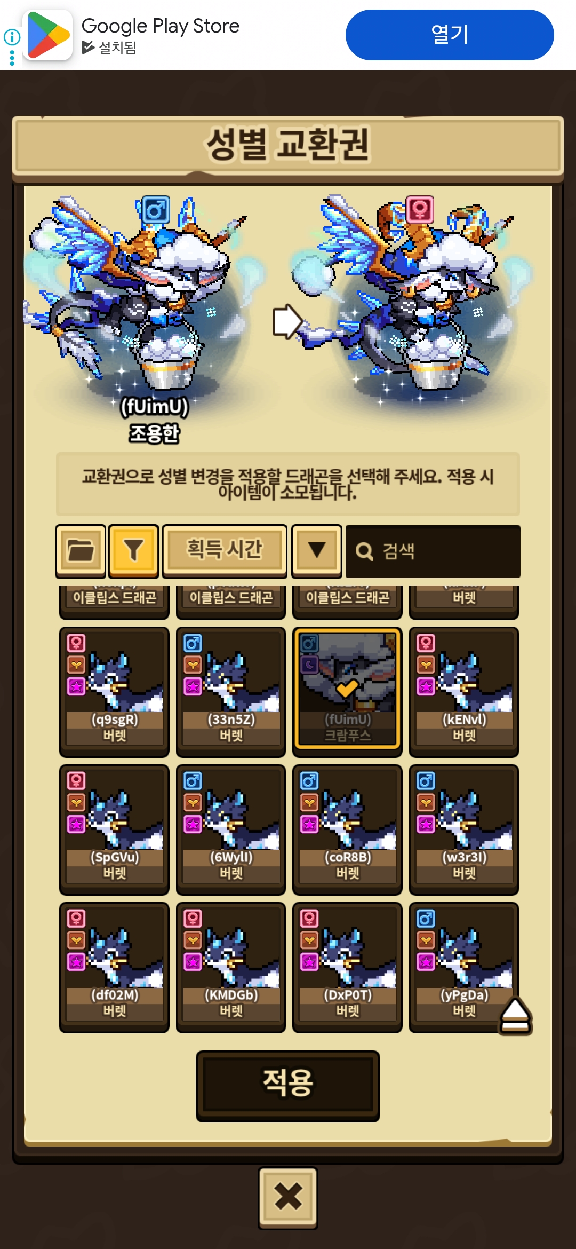Viewport: 576px width, 1249px height.
Task: Tap the scroll-to-top eject arrow icon
Action: pos(515,1015)
